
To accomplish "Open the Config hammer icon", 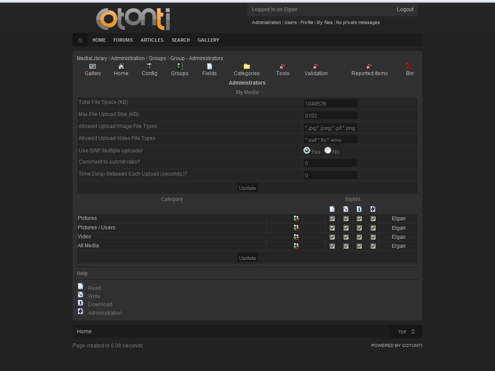I will pyautogui.click(x=149, y=66).
